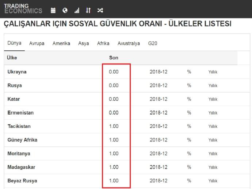
Task: Click the 0.00 value for Rusya
Action: point(114,85)
